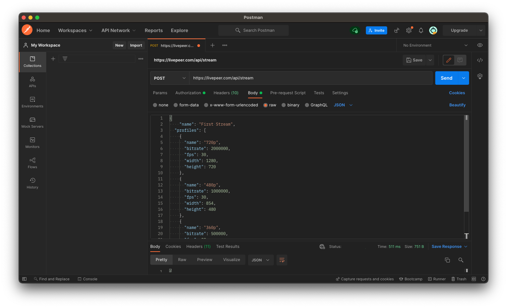
Task: Open the Flows sidebar panel
Action: click(32, 163)
